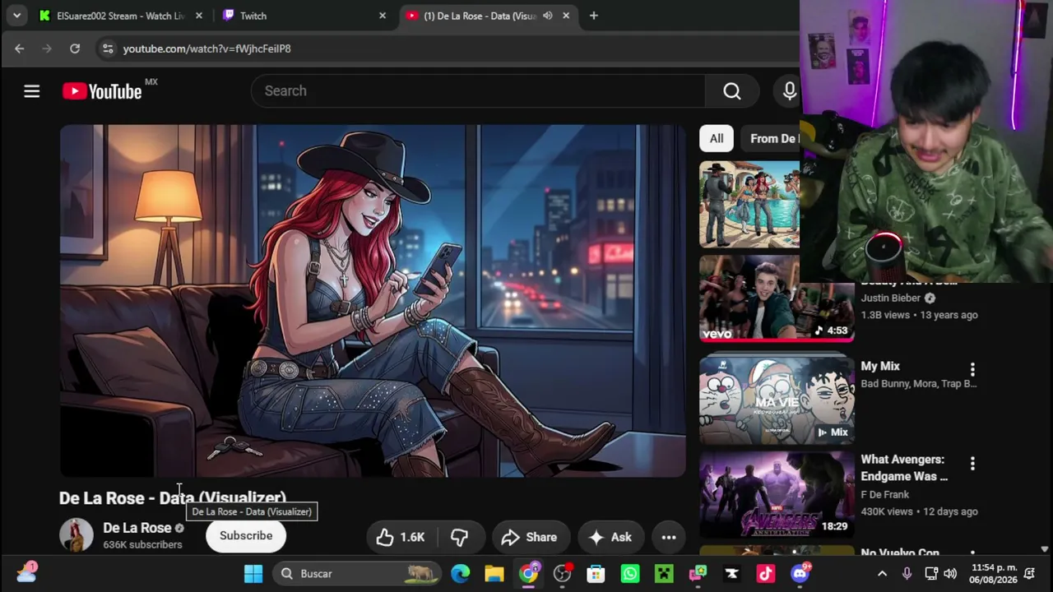1053x592 pixels.
Task: Open File Explorer from the taskbar
Action: [x=494, y=573]
